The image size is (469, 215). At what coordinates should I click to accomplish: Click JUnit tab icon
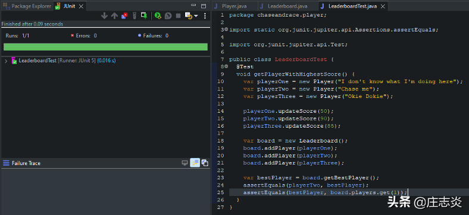pos(57,6)
